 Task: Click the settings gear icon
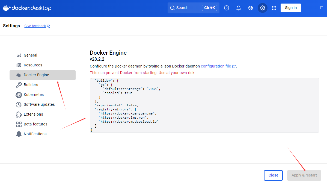point(262,8)
